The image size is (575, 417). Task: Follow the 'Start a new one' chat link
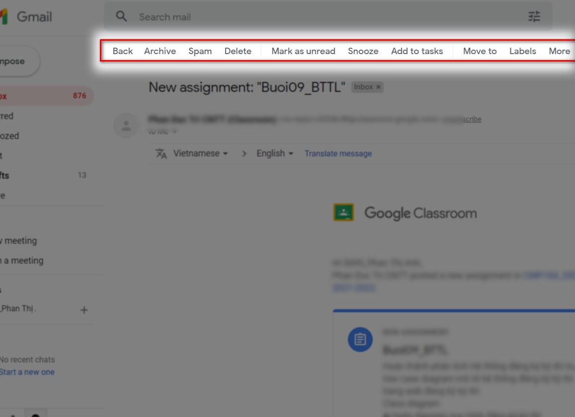click(27, 372)
